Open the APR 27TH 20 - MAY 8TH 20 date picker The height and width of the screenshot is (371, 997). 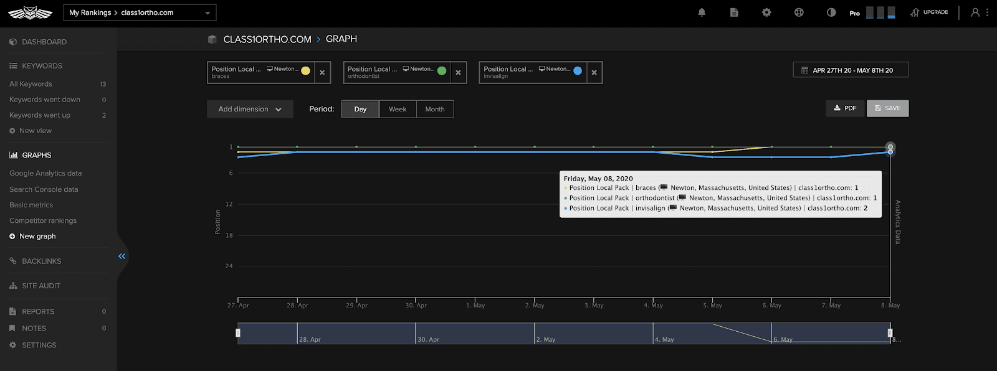pos(851,70)
